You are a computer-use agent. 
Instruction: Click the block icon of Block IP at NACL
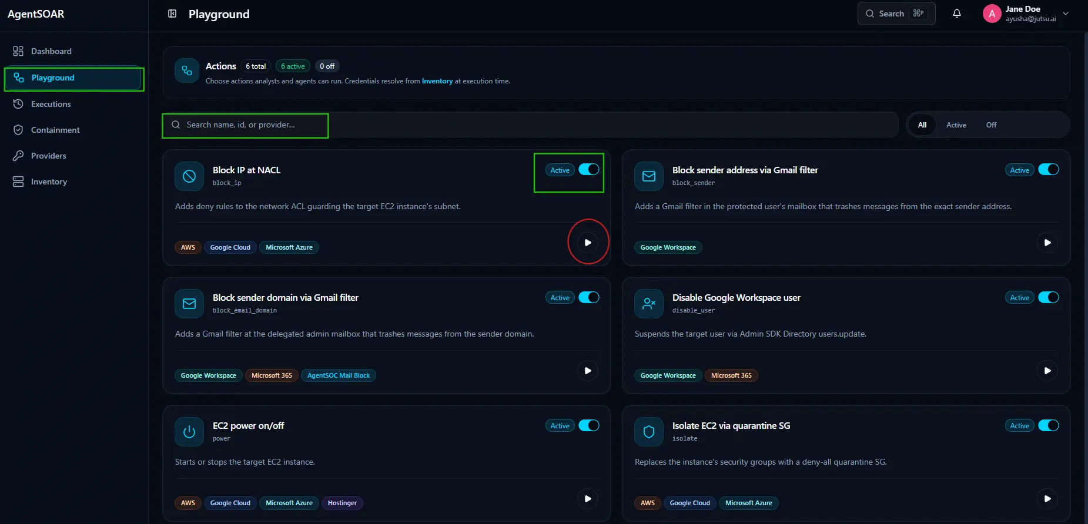(189, 176)
